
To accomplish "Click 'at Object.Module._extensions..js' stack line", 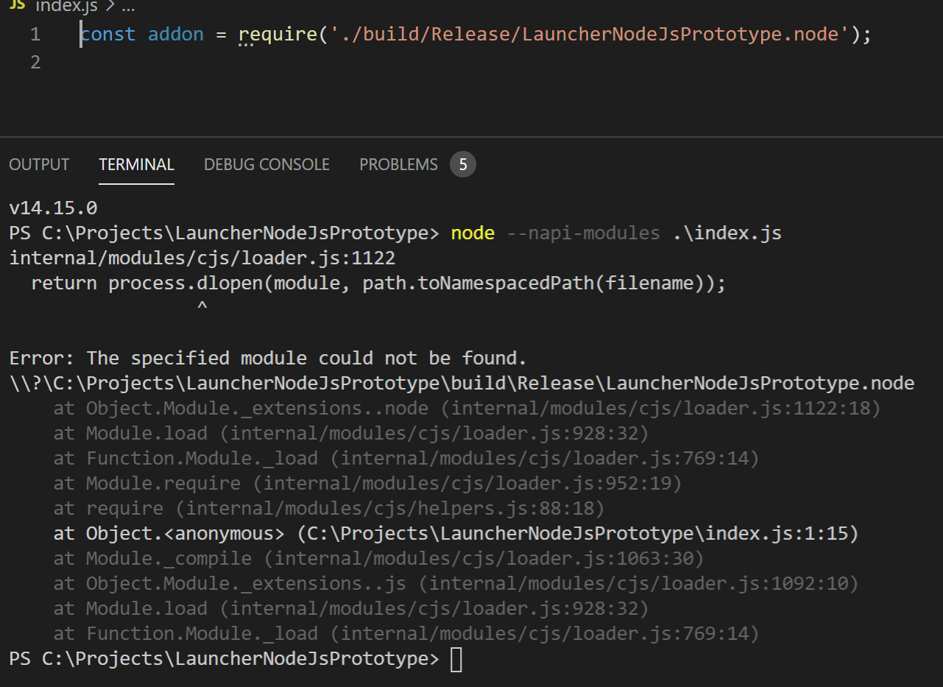I will (456, 584).
